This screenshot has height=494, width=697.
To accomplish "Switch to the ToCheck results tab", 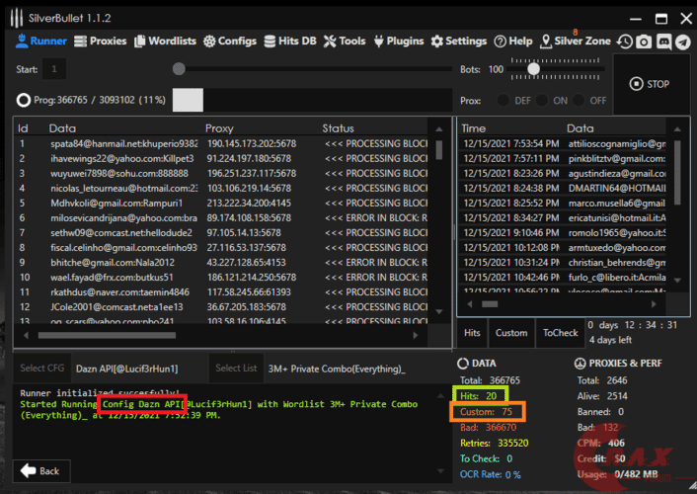I will click(560, 333).
